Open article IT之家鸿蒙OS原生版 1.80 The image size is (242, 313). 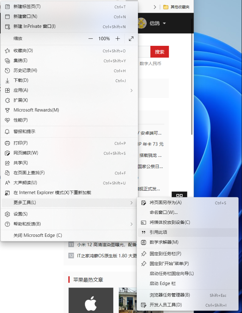(x=107, y=256)
